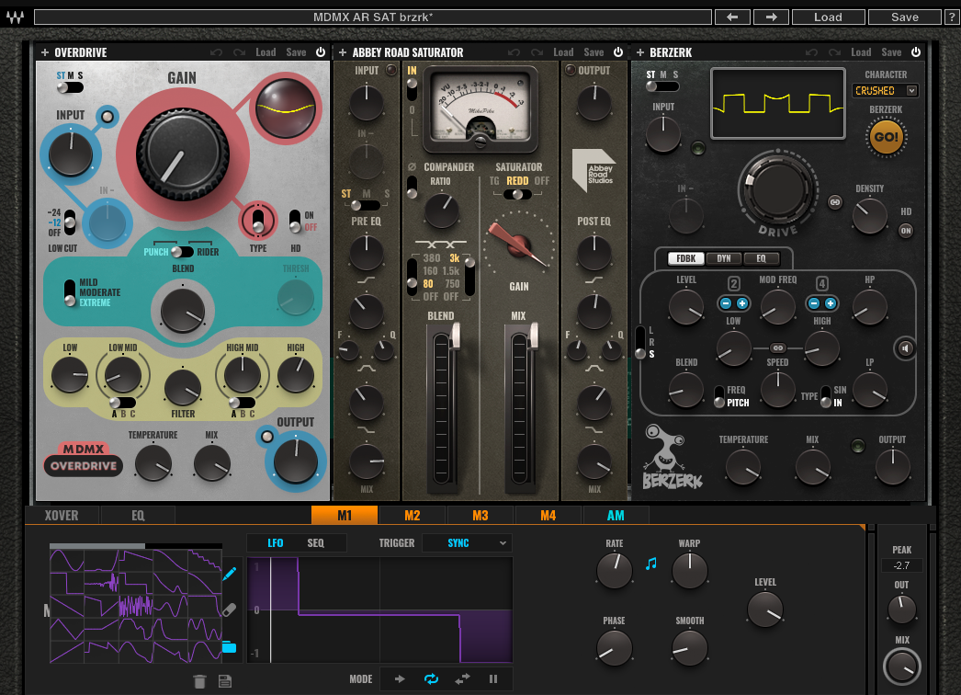The width and height of the screenshot is (961, 695).
Task: Open the DYN tab in Berzerk
Action: point(724,258)
